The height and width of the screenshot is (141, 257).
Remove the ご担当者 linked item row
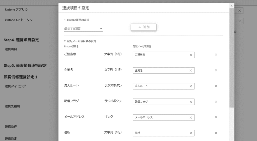pos(216,55)
